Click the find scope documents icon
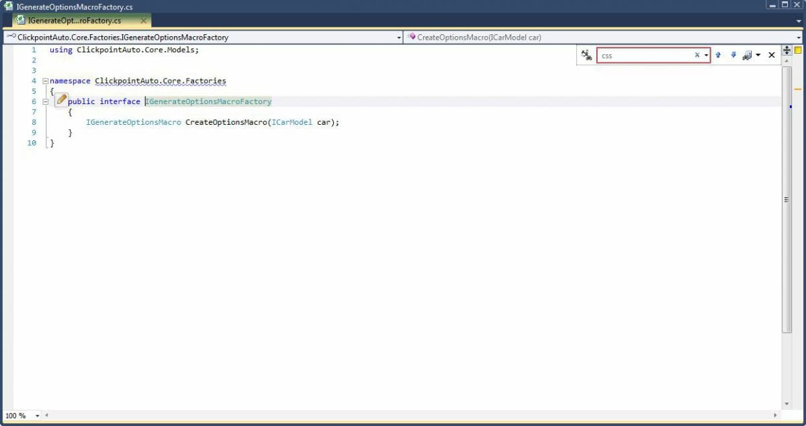 (x=747, y=55)
